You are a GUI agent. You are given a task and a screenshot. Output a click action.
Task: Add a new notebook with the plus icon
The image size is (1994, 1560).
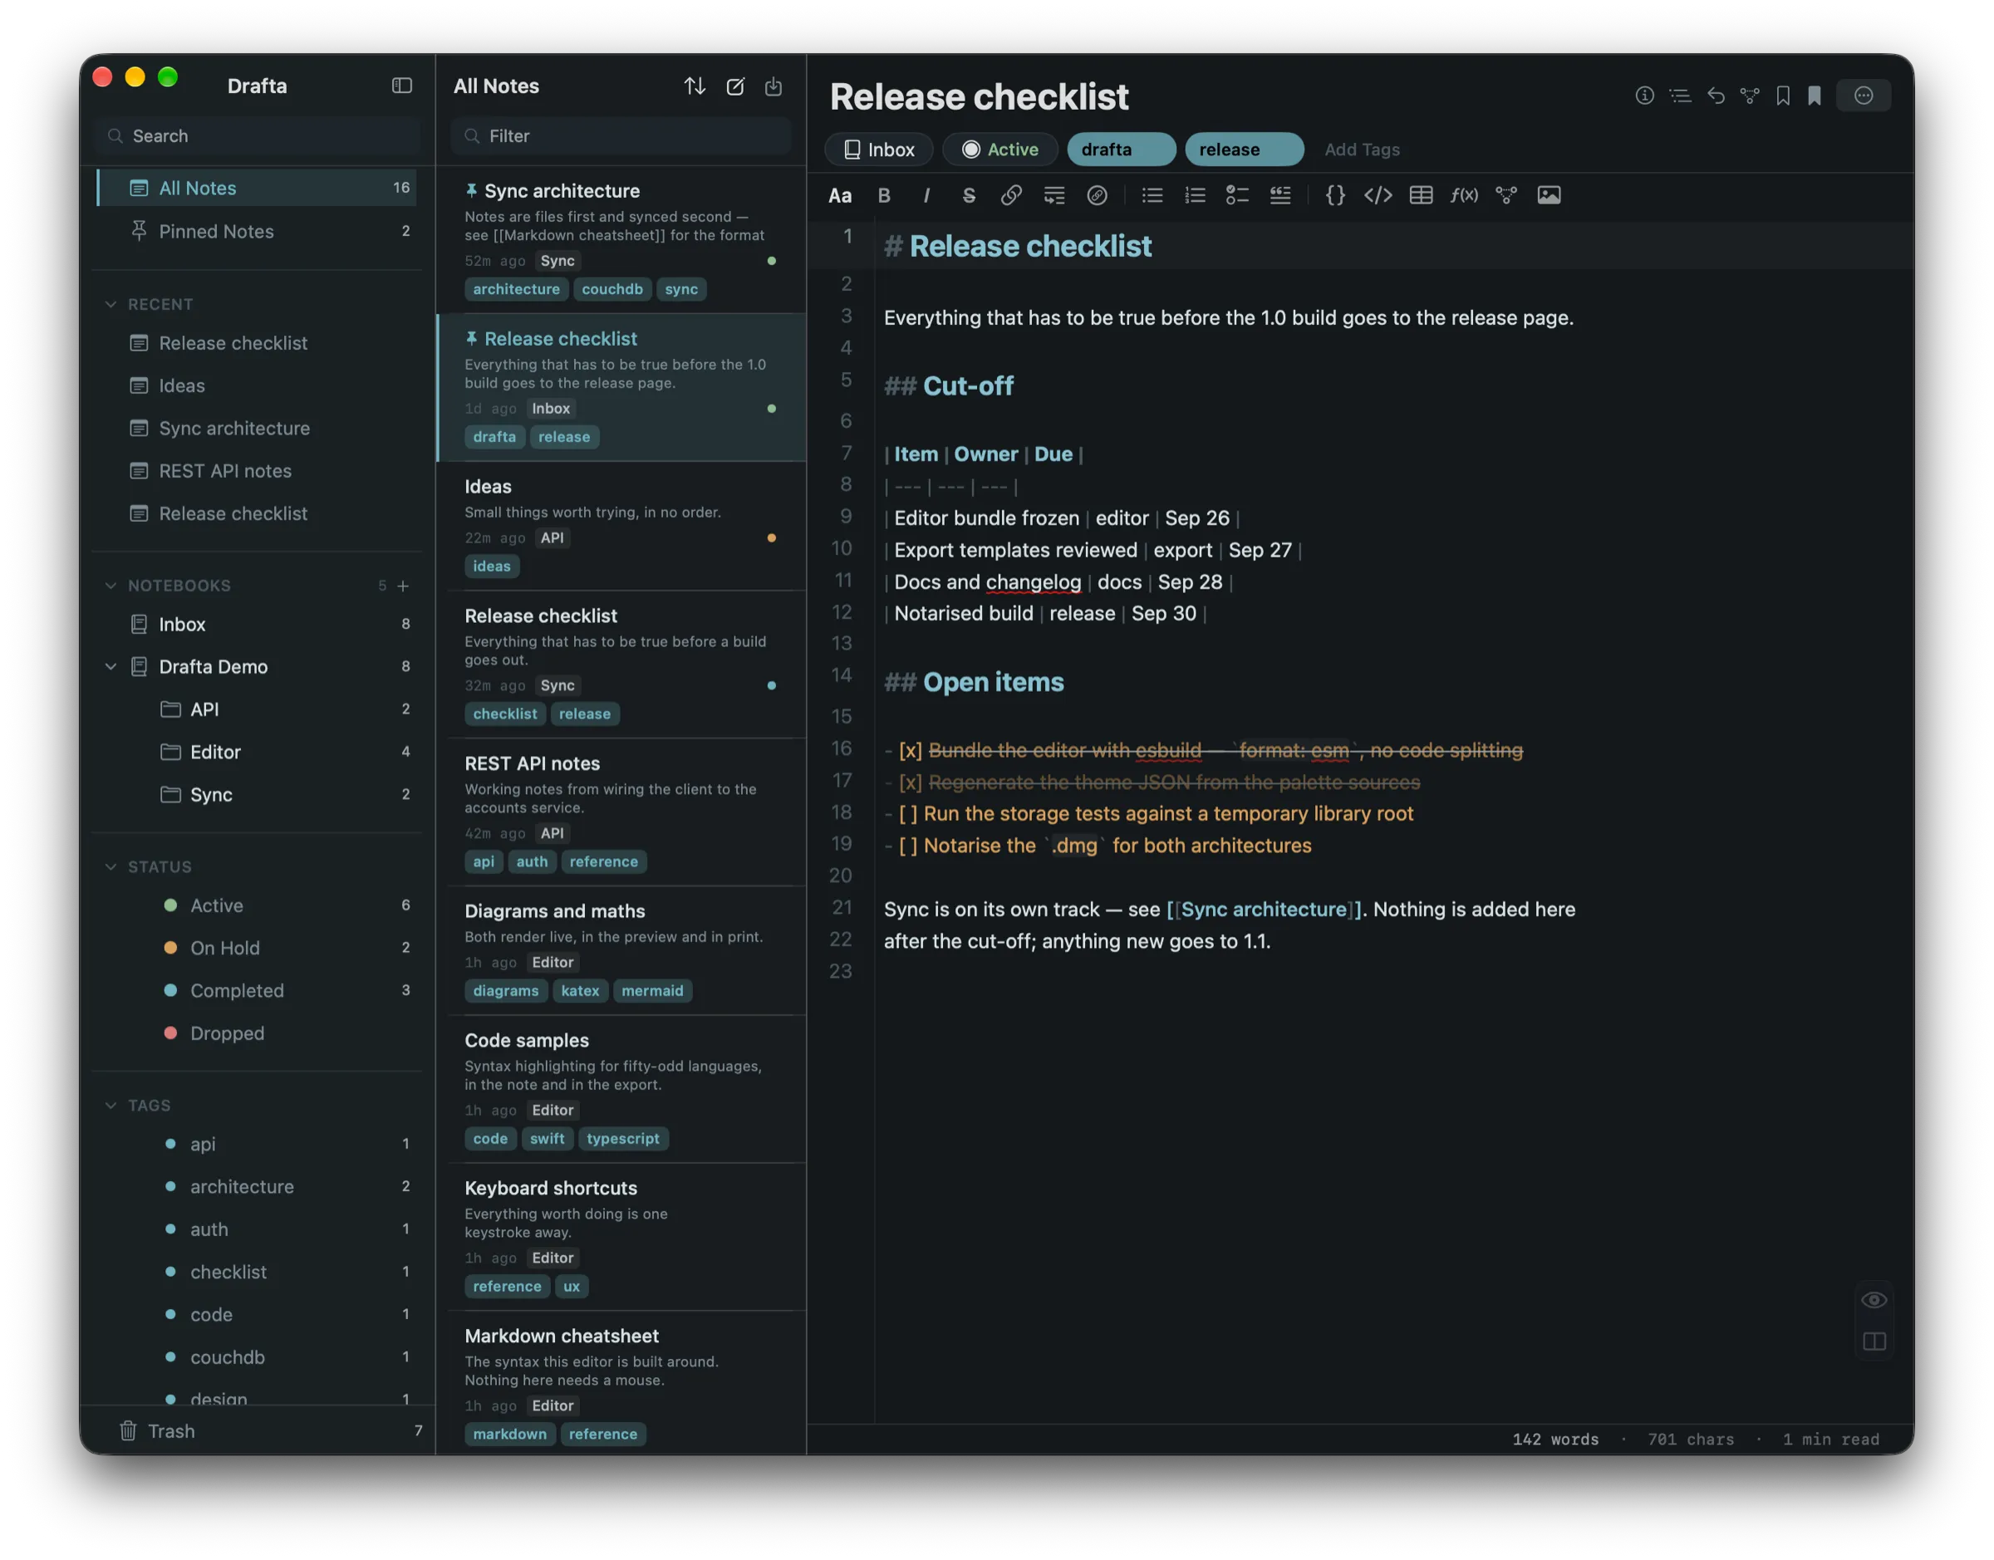click(403, 586)
